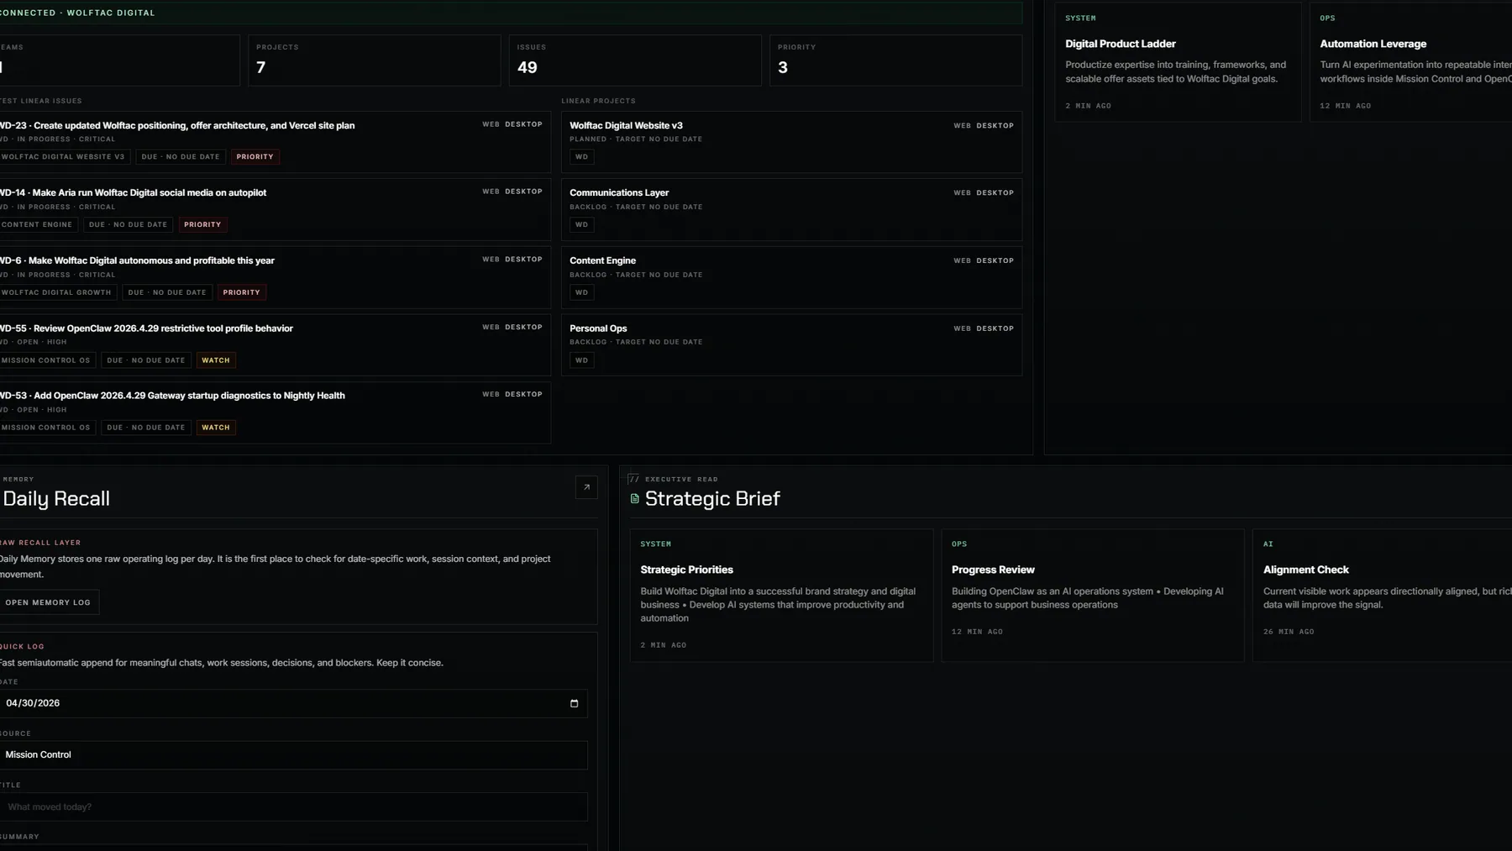Image resolution: width=1512 pixels, height=851 pixels.
Task: Open WD-6 autonomous and profitable issue title
Action: tap(138, 261)
